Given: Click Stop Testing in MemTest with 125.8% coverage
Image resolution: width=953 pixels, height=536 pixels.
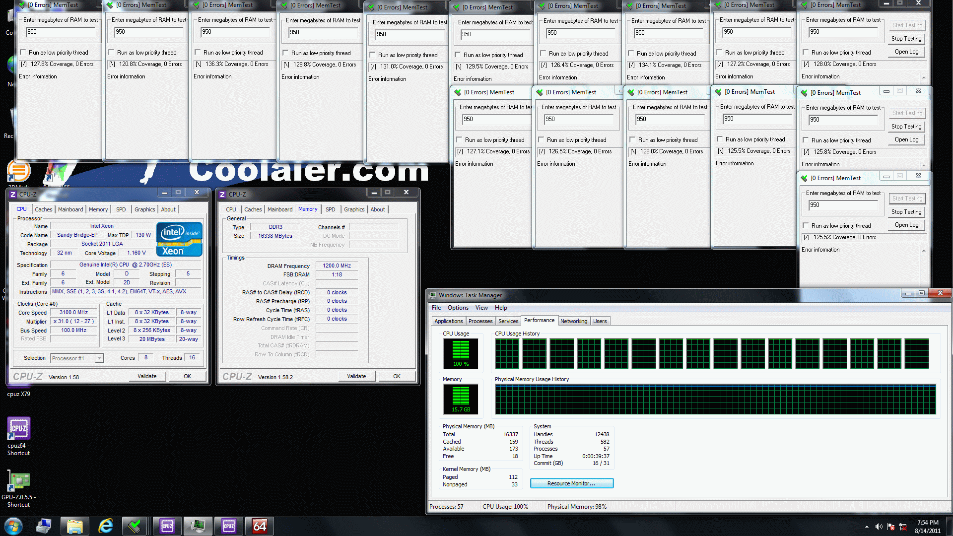Looking at the screenshot, I should pos(906,127).
